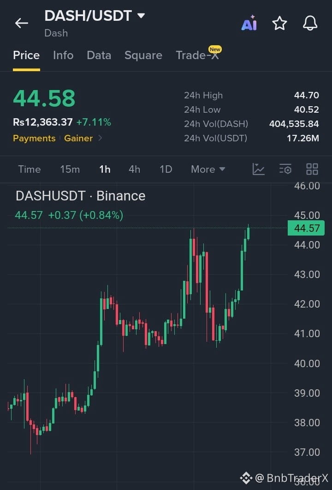
Task: Tap the +7.11% change value
Action: click(x=94, y=122)
